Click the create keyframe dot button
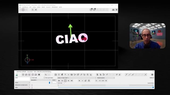Image resolution: width=170 pixels, height=95 pixels. point(79,81)
